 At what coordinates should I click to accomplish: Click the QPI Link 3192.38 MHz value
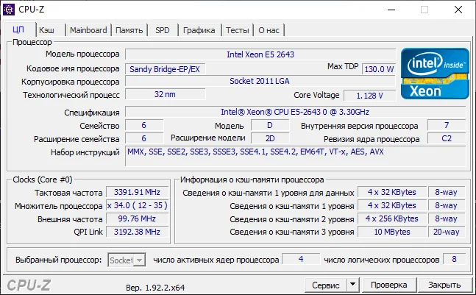(138, 232)
